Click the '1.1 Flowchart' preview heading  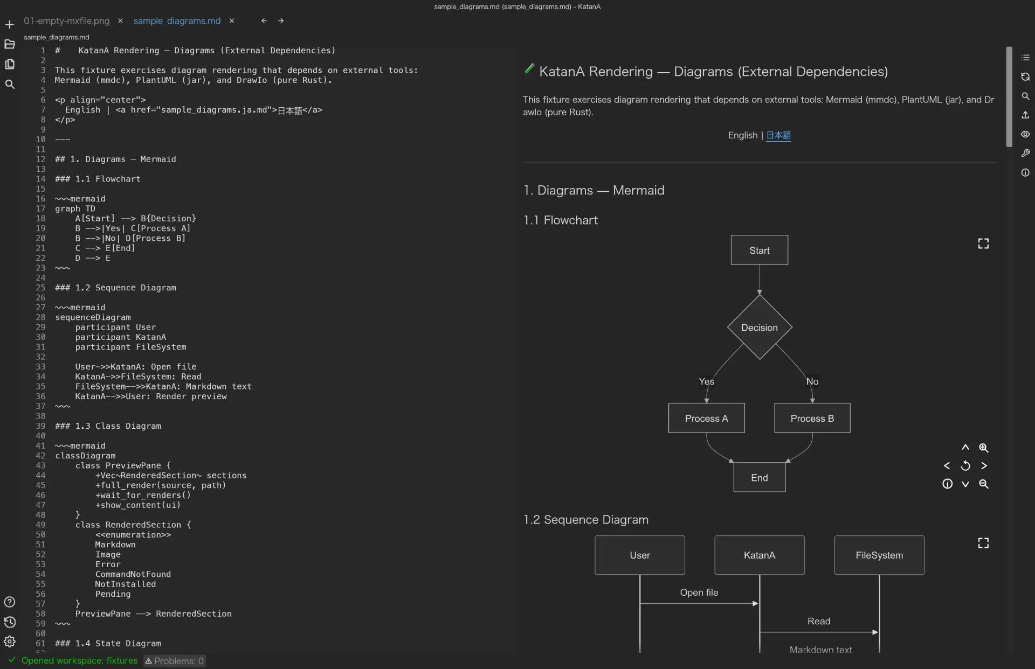[x=561, y=220]
